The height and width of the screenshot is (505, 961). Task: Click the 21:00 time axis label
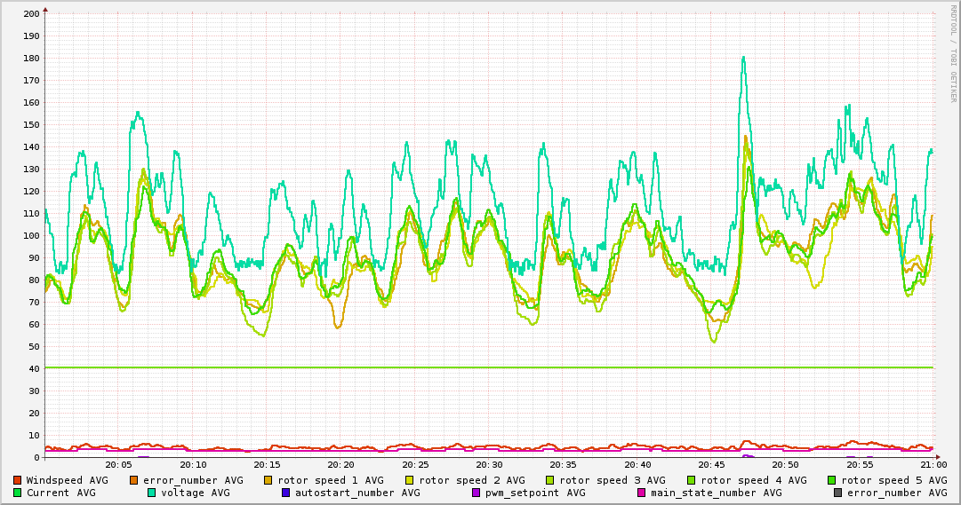click(933, 464)
